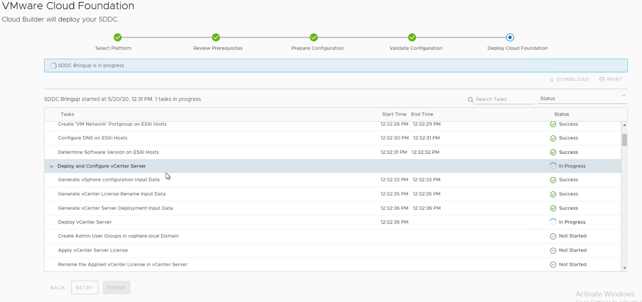
Task: Select 'Generate vCenter Server Deployment Input Data' task
Action: click(333, 208)
